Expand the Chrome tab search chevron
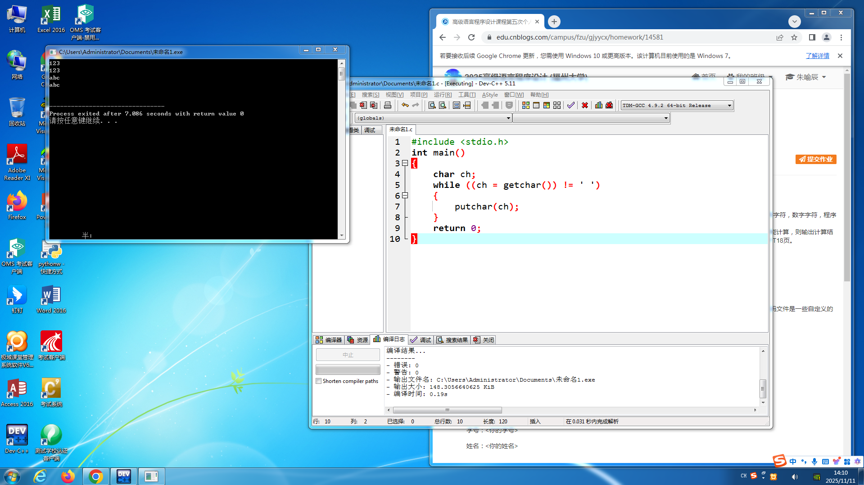The height and width of the screenshot is (485, 864). (794, 21)
